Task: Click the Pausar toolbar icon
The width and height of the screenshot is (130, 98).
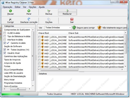Action: click(10, 11)
